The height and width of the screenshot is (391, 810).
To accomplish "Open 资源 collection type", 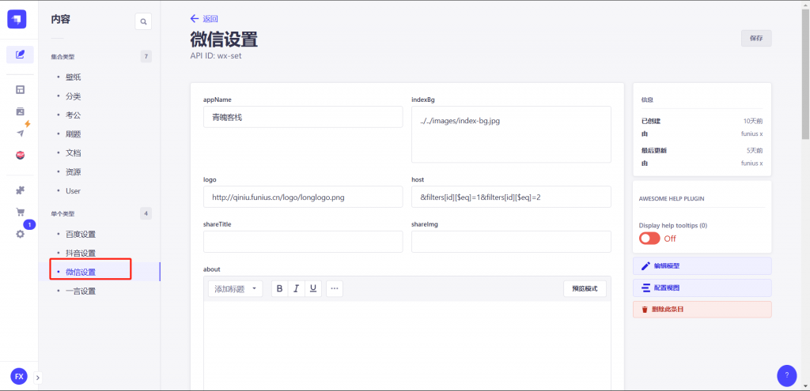I will tap(74, 171).
